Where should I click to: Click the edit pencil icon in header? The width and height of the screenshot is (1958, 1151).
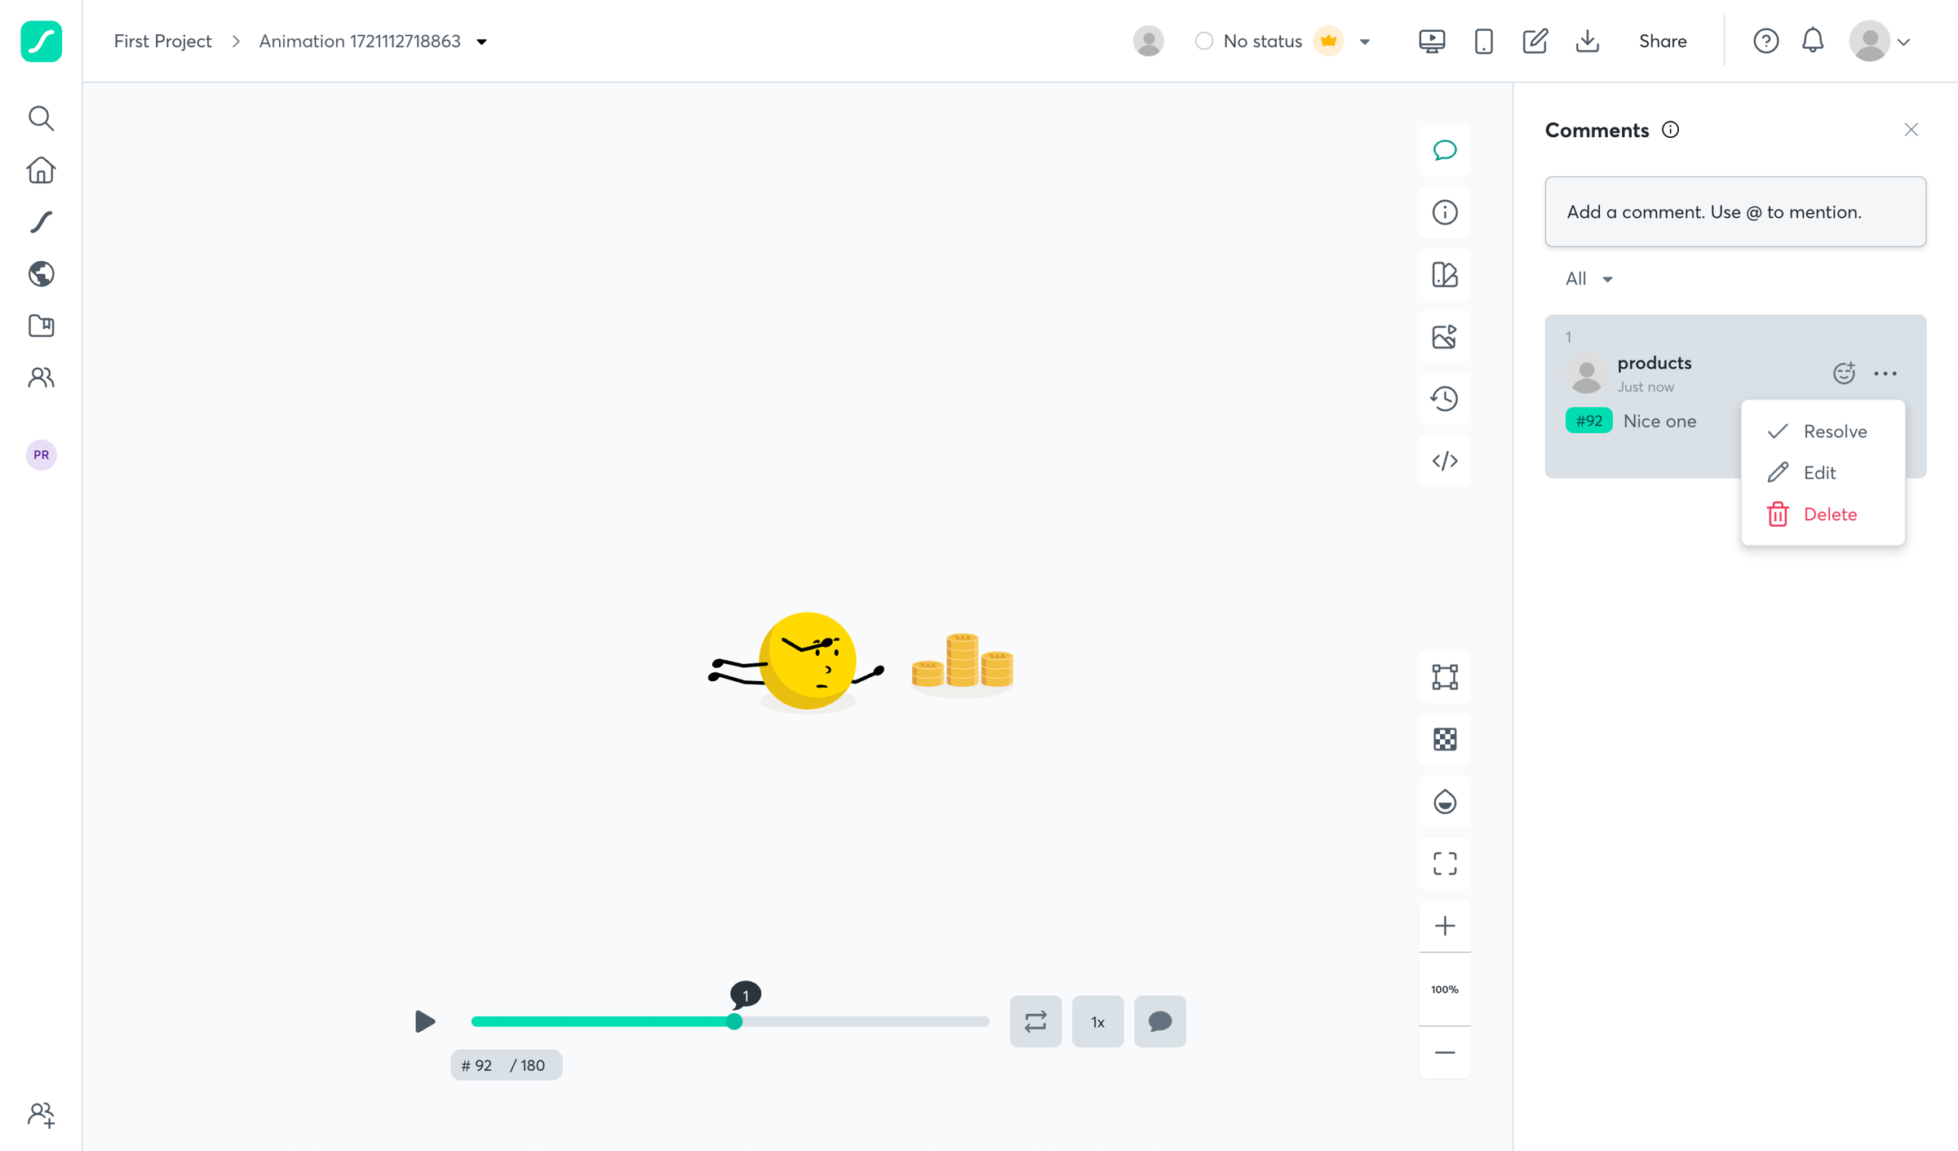[1535, 41]
